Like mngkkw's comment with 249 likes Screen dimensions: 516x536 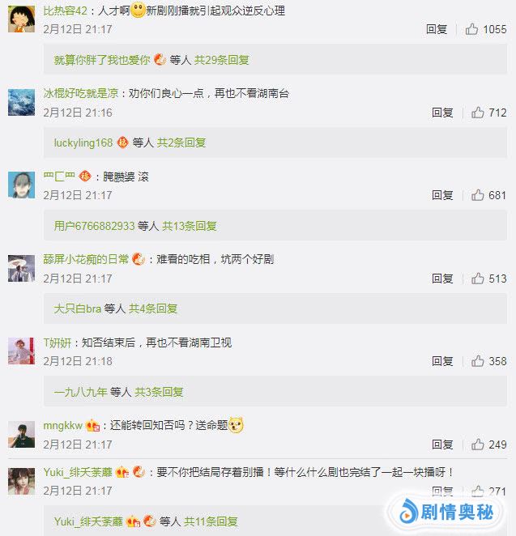pyautogui.click(x=478, y=445)
